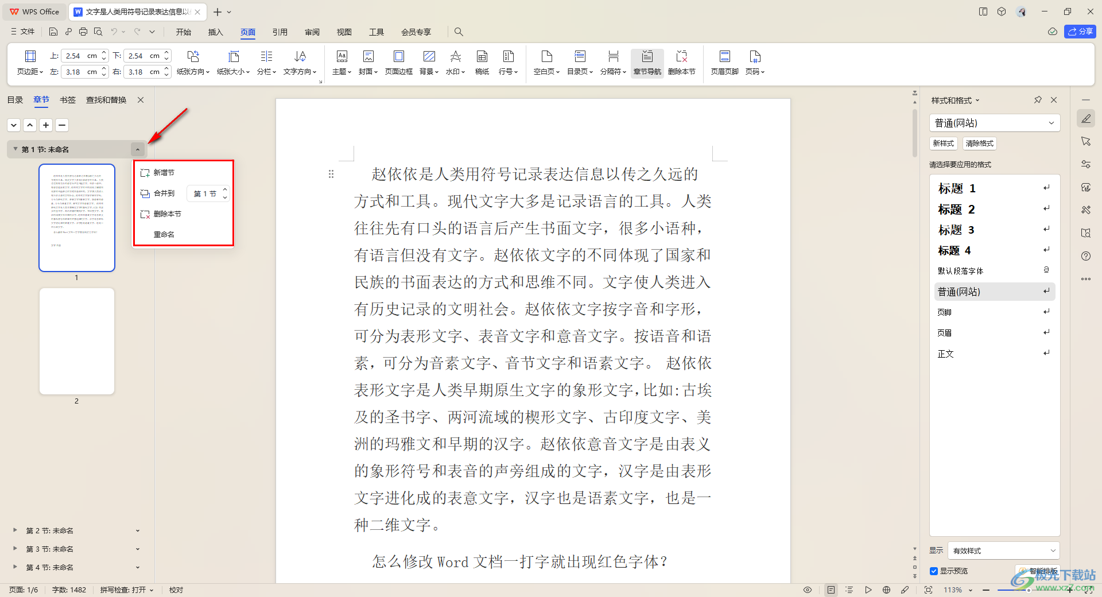
Task: Click the zoom out minus button
Action: tap(986, 590)
